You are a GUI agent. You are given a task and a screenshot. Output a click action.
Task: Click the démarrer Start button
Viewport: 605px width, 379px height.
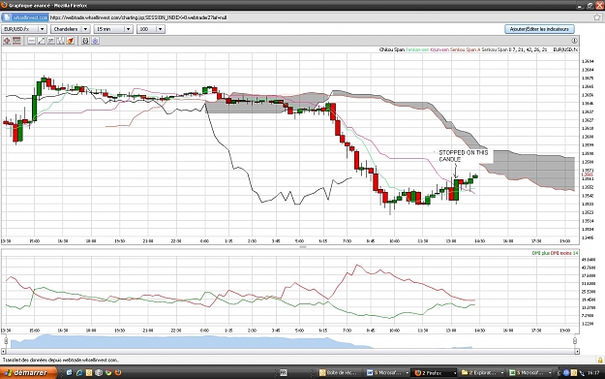[28, 372]
